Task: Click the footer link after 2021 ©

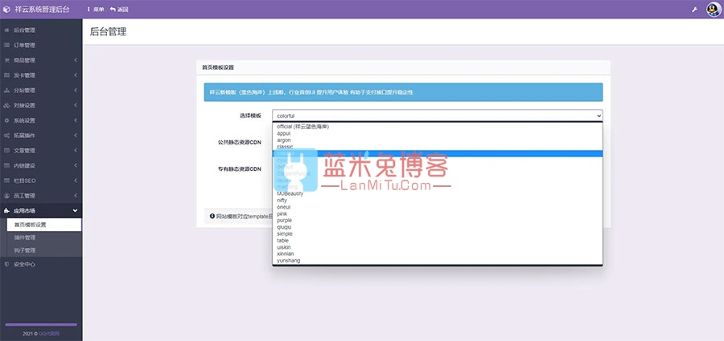Action: pyautogui.click(x=49, y=334)
